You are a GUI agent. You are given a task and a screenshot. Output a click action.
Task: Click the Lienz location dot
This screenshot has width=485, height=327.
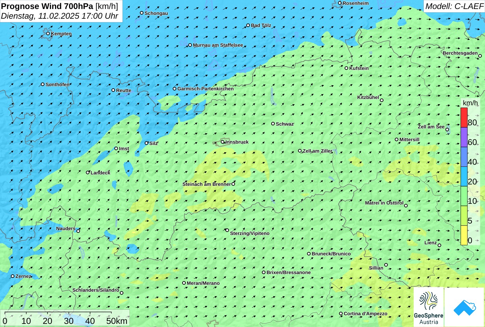[439, 245]
